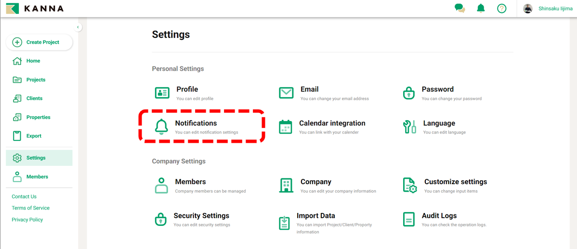
Task: Open the Terms of Service link
Action: [x=31, y=208]
